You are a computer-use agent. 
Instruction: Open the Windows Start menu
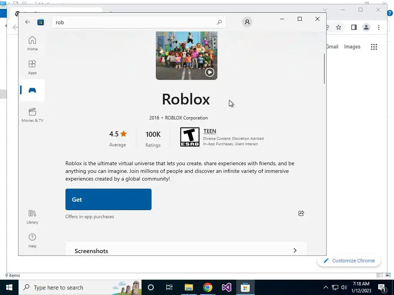click(9, 287)
